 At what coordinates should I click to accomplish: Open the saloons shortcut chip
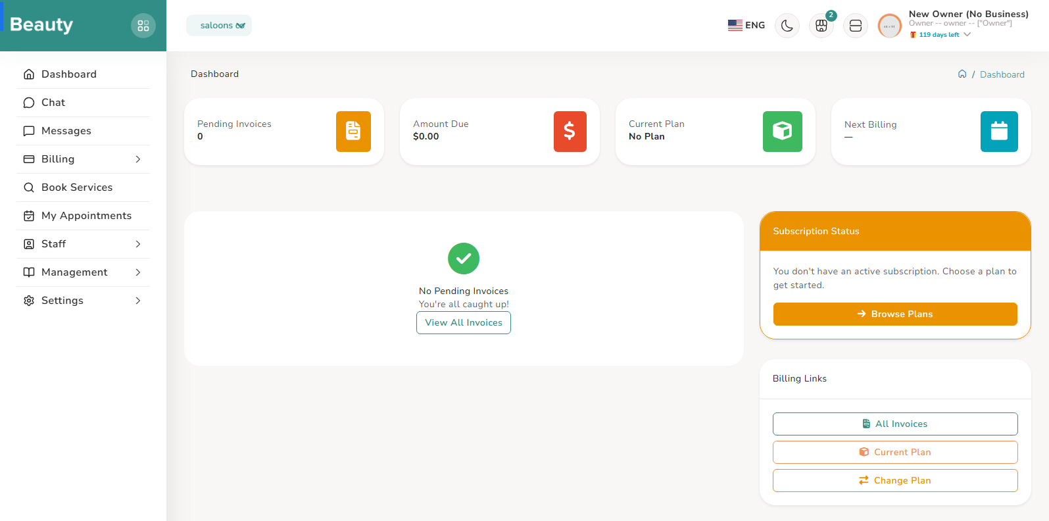[x=219, y=26]
